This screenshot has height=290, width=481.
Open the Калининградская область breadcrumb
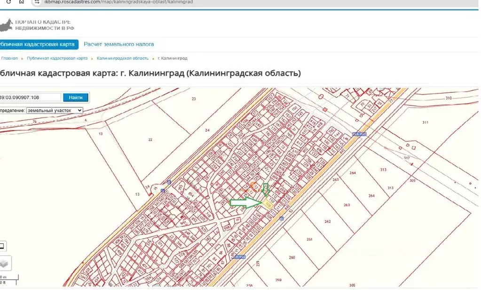click(122, 58)
